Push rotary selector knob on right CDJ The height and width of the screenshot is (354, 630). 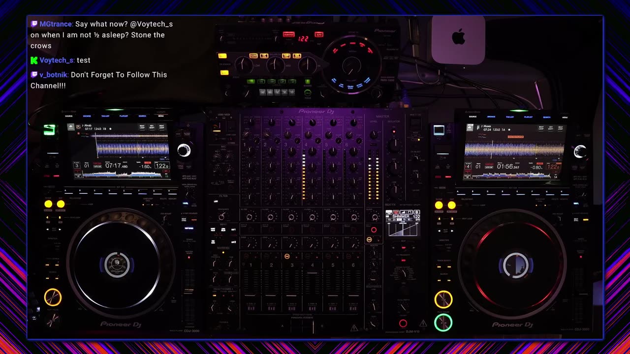[580, 152]
